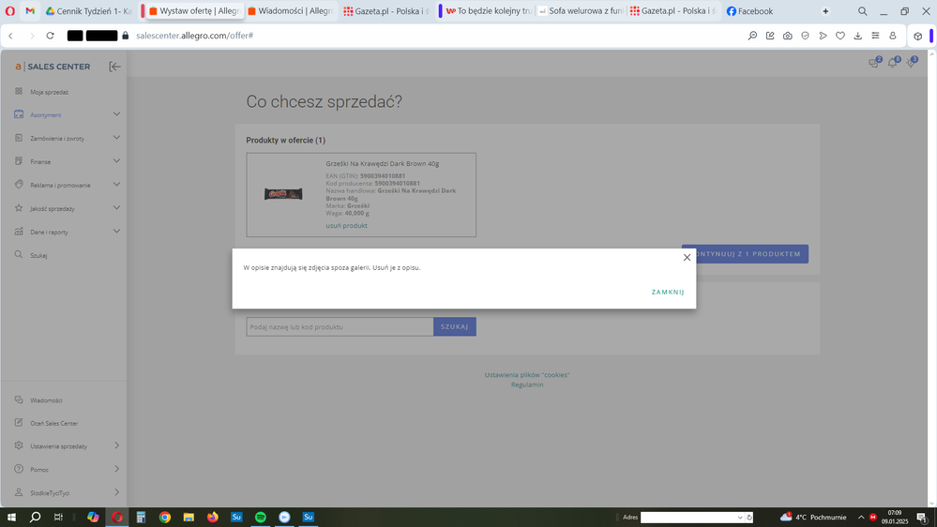Viewport: 937px width, 527px height.
Task: Click the SZUKAJ button
Action: pyautogui.click(x=455, y=327)
